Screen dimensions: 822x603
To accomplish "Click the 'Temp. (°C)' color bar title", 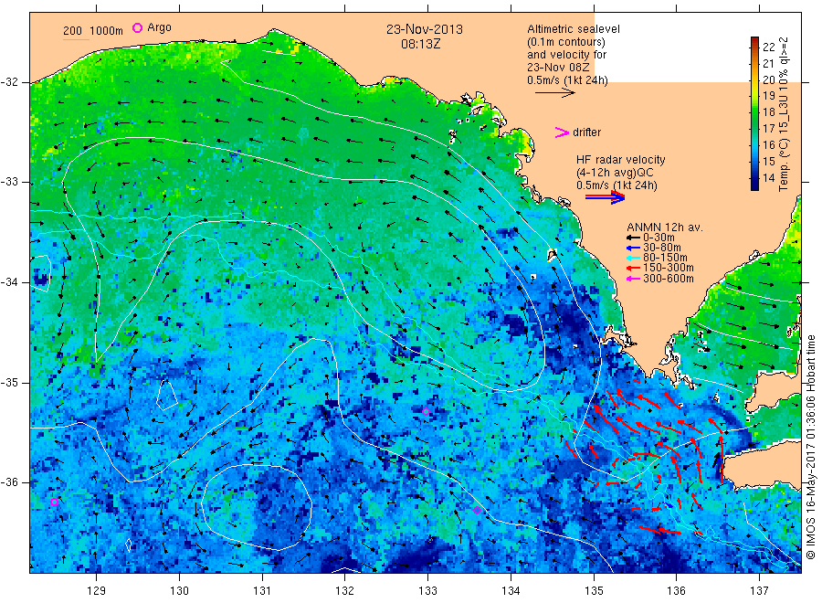I will pyautogui.click(x=784, y=163).
